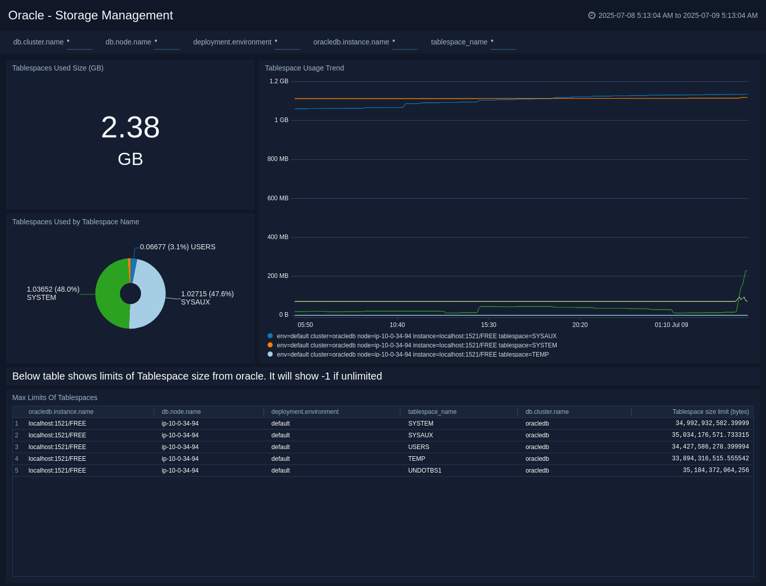
Task: Open the dashboard time range selector
Action: click(673, 15)
